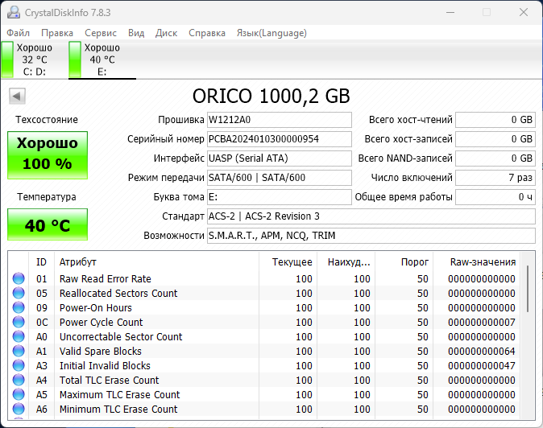Screen dimensions: 543x428
Task: Click blue status orb for Valid Spare Blocks
Action: [x=19, y=352]
